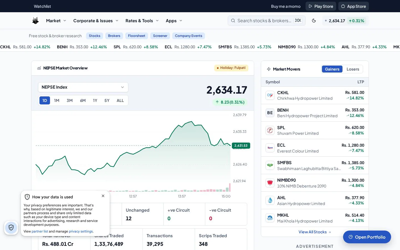Screen dimensions: 400x250
Task: Expand the Corporate & Issues menu
Action: click(96, 21)
